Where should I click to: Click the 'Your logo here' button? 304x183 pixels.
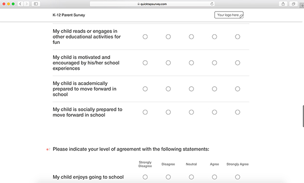(x=229, y=15)
